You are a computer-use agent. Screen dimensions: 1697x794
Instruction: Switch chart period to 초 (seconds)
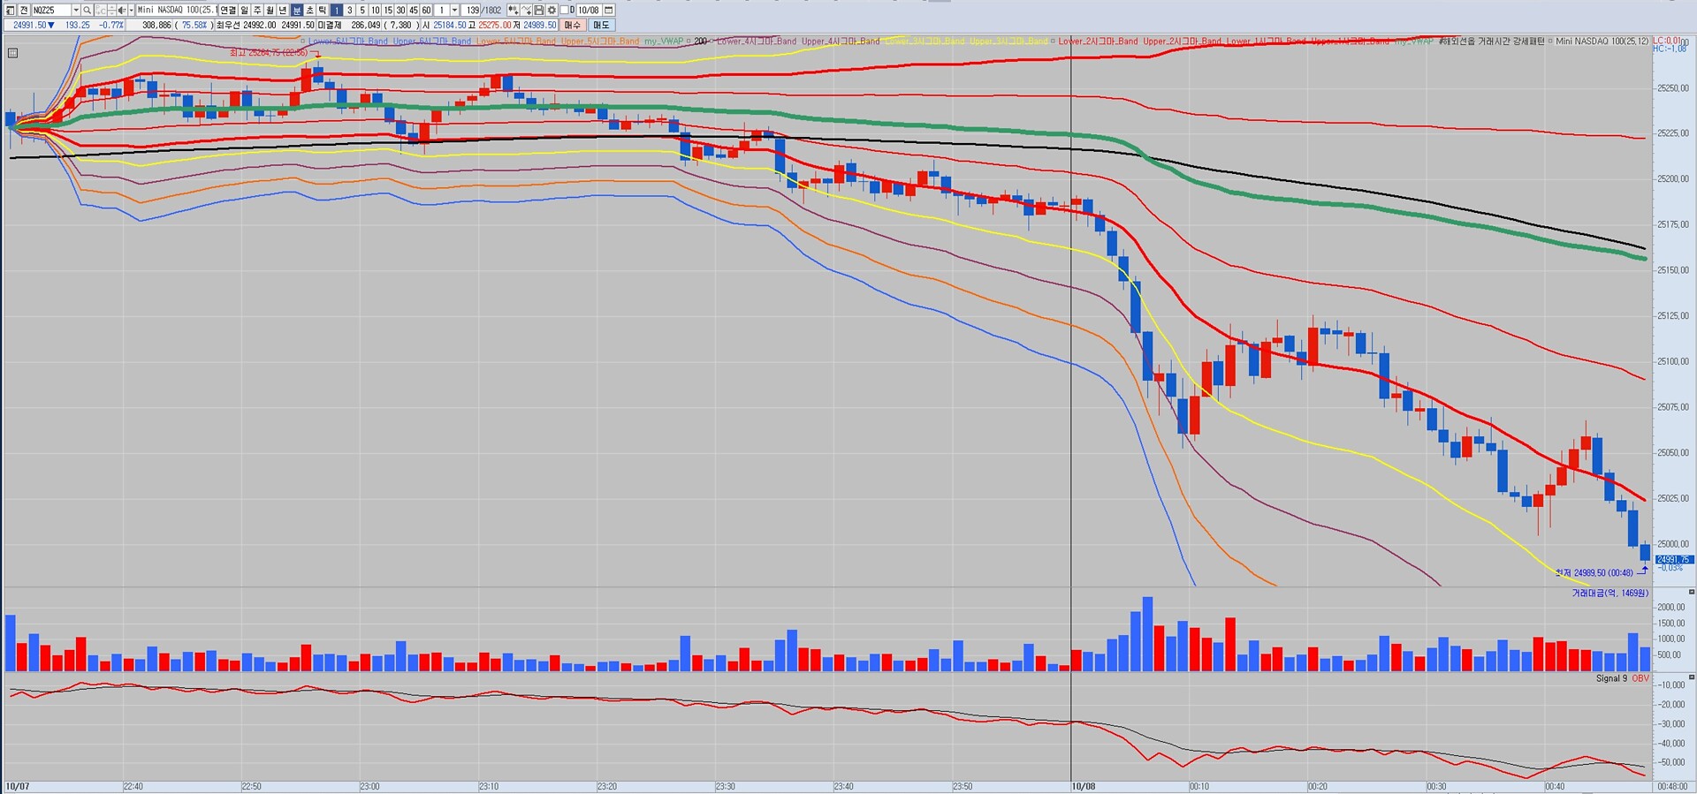click(x=309, y=10)
